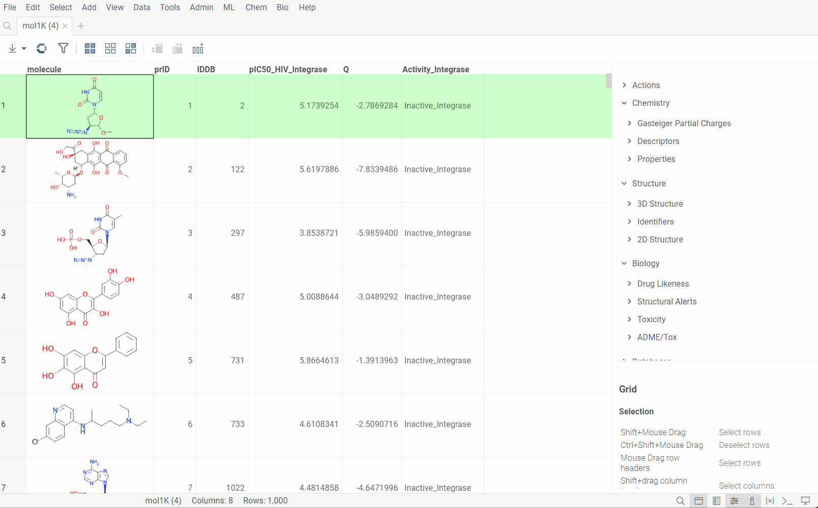Click the pIC50_HIV_Integrase column header

point(288,69)
